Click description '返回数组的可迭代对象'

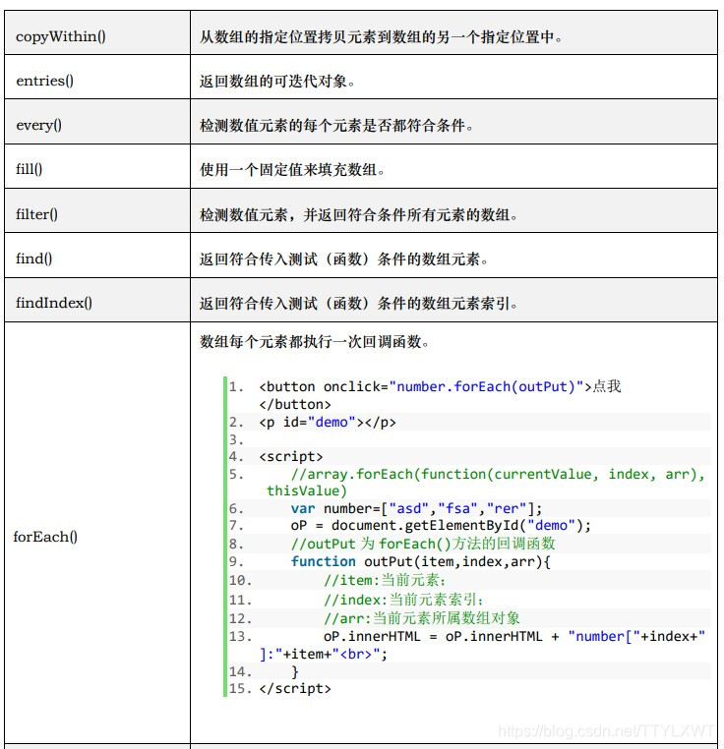click(x=277, y=82)
